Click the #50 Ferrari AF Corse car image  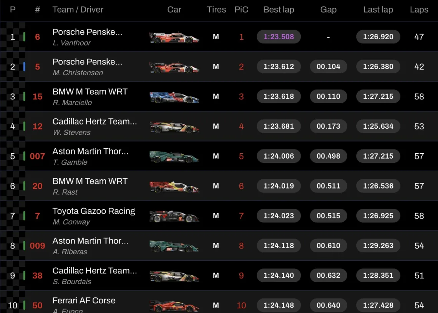174,306
